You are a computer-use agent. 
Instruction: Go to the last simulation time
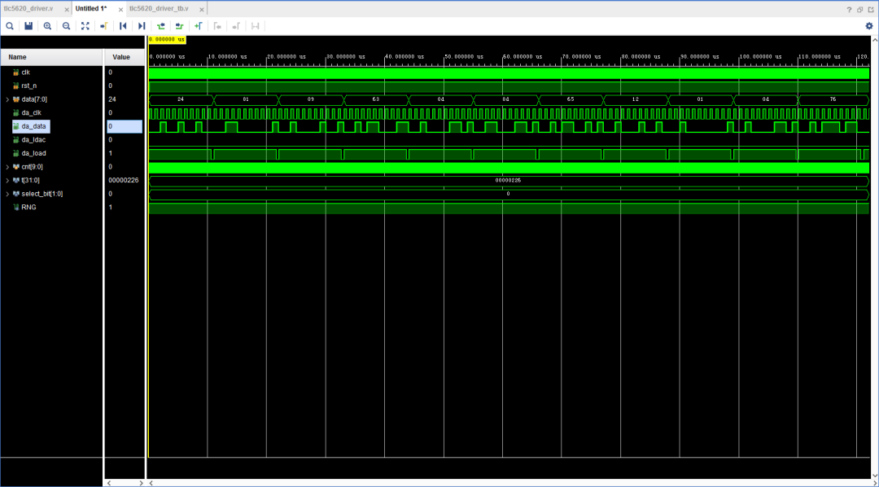(x=141, y=26)
